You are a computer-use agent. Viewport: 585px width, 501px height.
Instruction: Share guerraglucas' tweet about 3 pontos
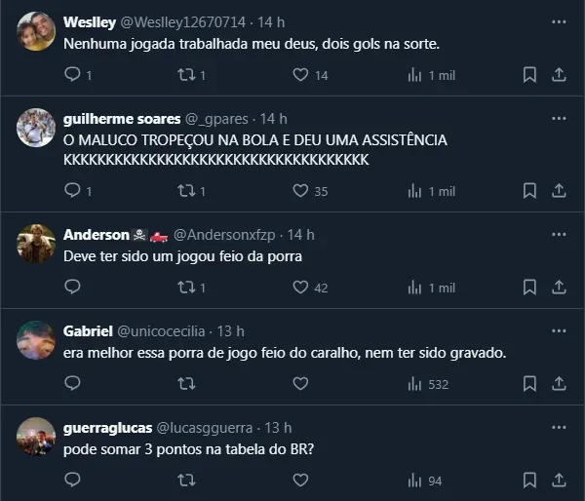pyautogui.click(x=560, y=481)
